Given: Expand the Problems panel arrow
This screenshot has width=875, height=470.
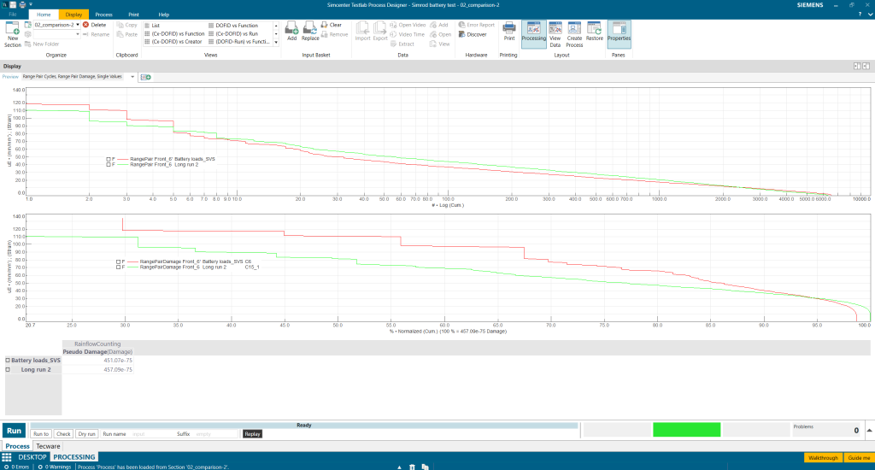Looking at the screenshot, I should point(869,431).
